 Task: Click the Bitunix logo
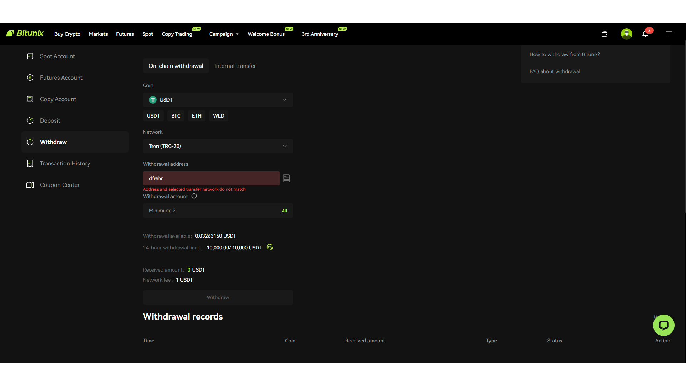(25, 34)
